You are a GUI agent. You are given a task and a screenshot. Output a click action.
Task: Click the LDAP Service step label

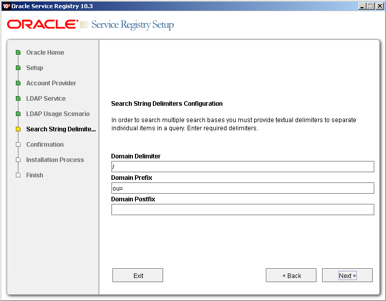[46, 99]
